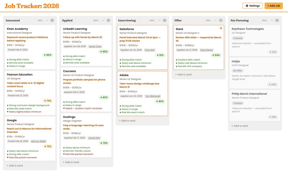Screen dimensions: 288x195
Task: Click the 86% match badge on Adobe
Action: pos(160,101)
